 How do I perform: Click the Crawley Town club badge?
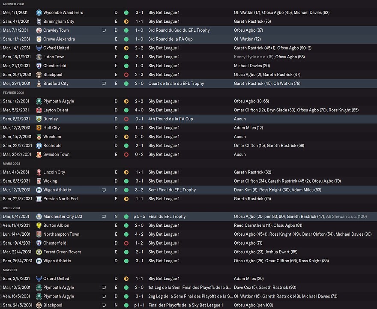coord(39,30)
